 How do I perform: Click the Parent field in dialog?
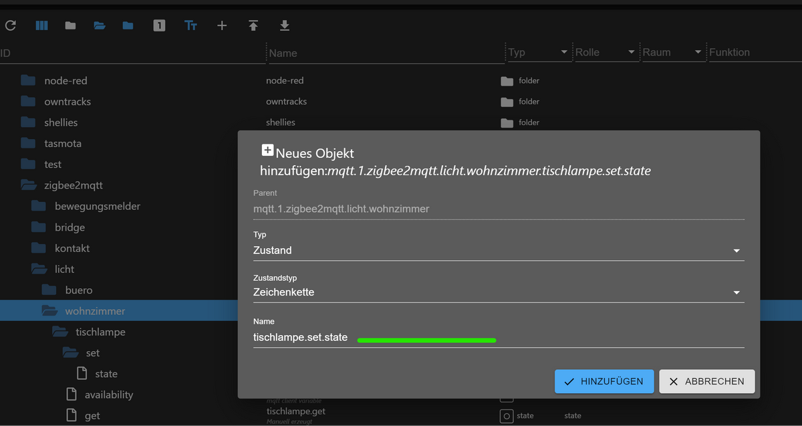499,209
